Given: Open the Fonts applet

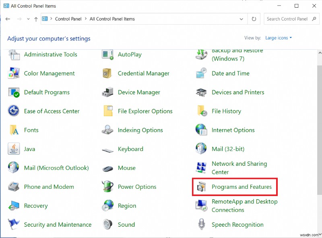Looking at the screenshot, I should click(x=31, y=130).
